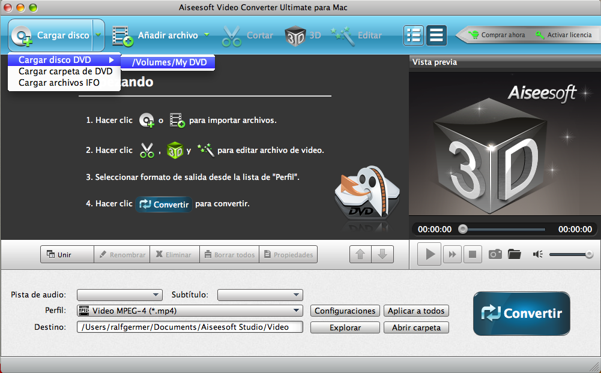The height and width of the screenshot is (373, 601).
Task: Adjust the volume slider
Action: pos(571,254)
